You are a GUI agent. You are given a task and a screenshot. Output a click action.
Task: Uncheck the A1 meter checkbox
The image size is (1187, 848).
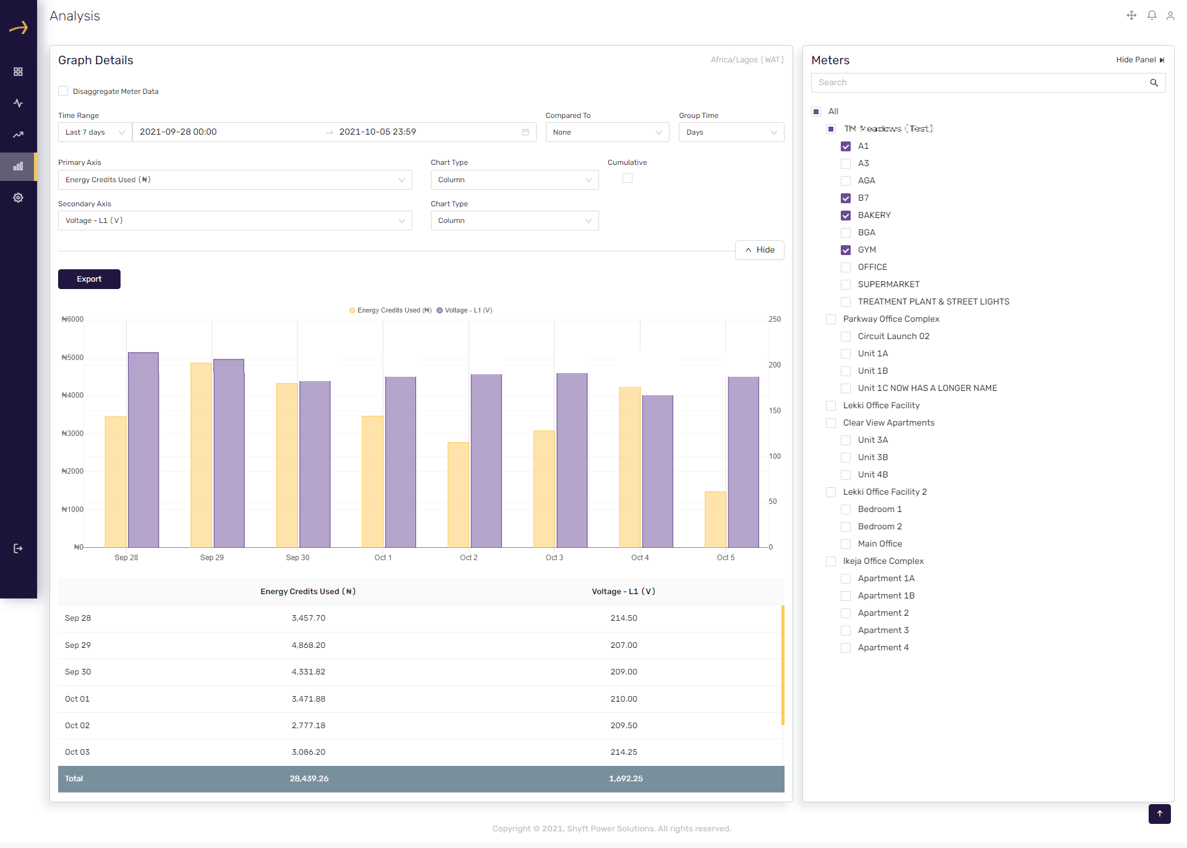(846, 146)
